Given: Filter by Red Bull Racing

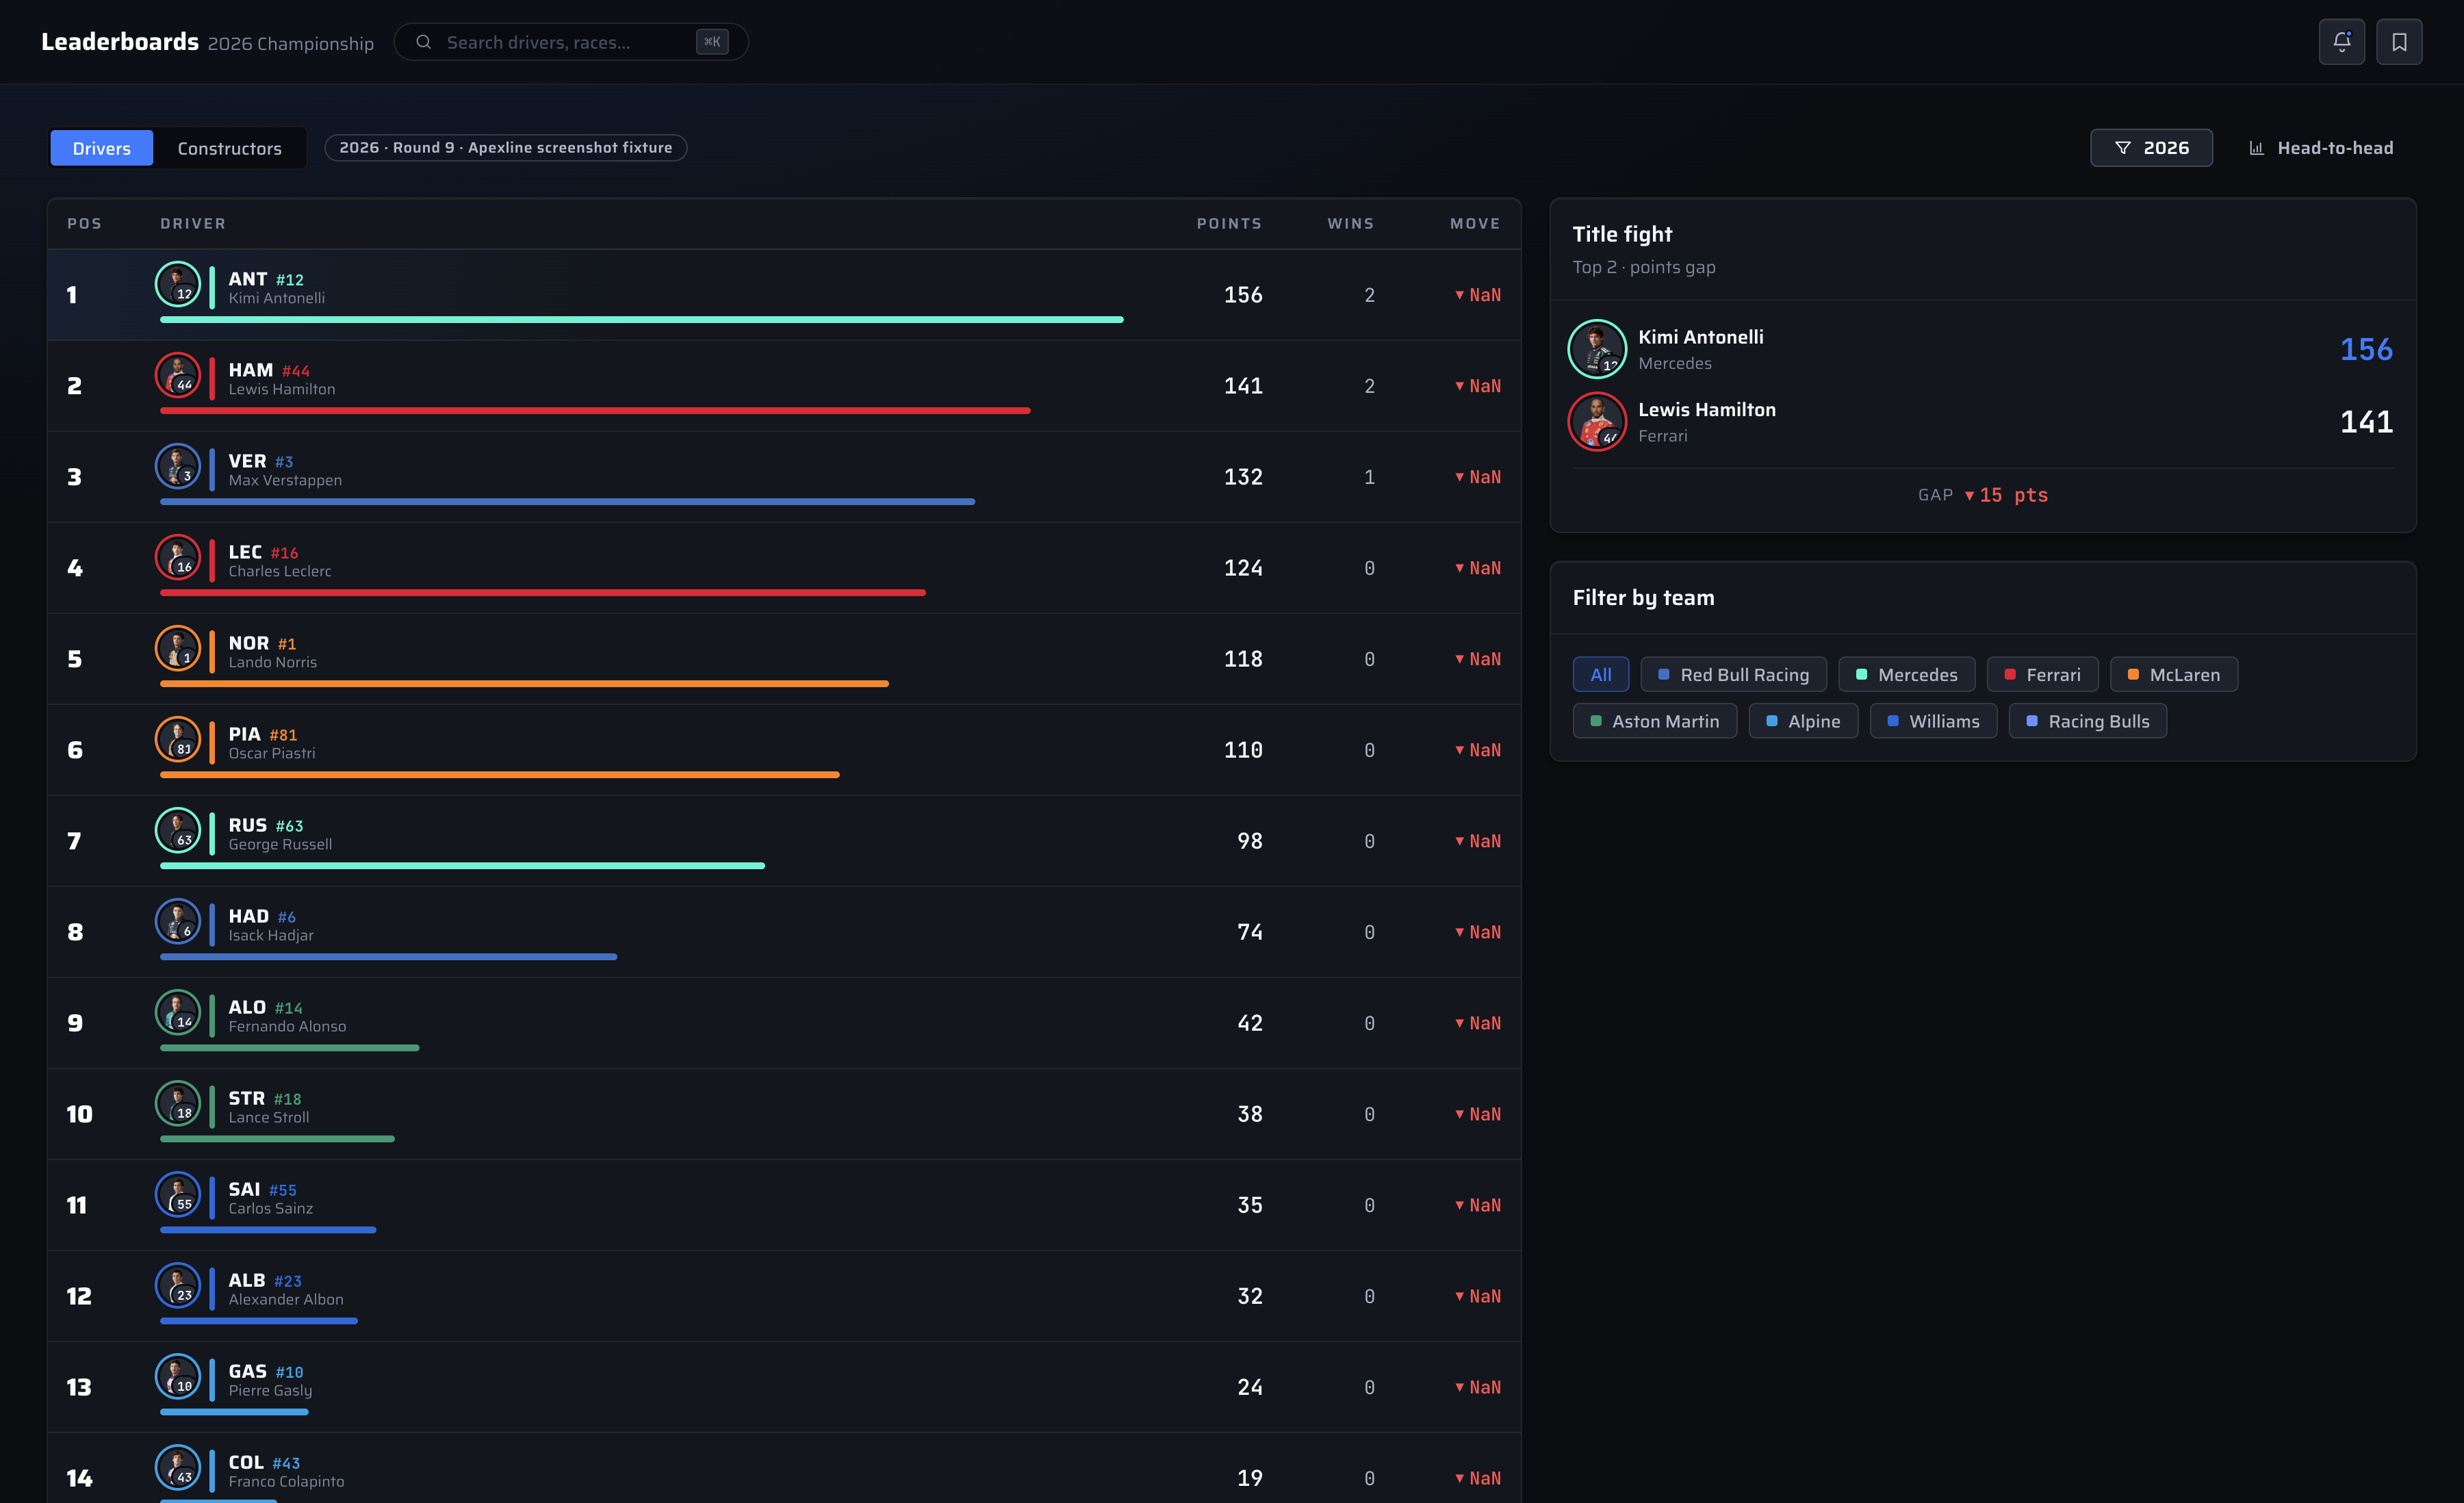Looking at the screenshot, I should 1733,675.
